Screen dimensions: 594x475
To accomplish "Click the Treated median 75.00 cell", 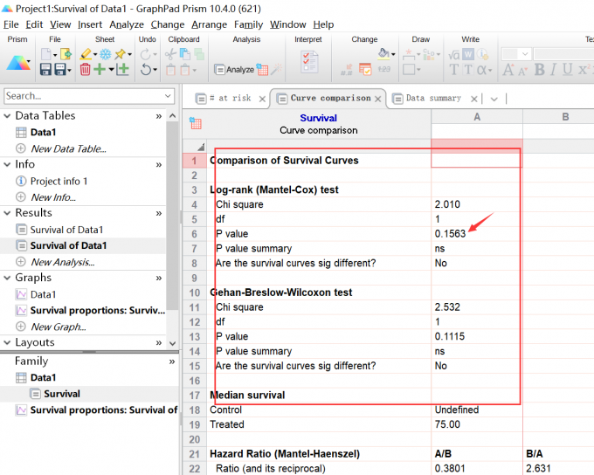I will pos(477,424).
